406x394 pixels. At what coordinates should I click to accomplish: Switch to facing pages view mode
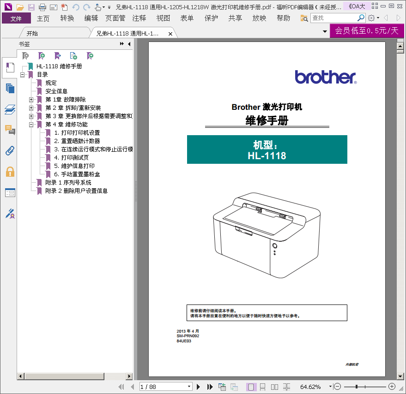click(274, 387)
